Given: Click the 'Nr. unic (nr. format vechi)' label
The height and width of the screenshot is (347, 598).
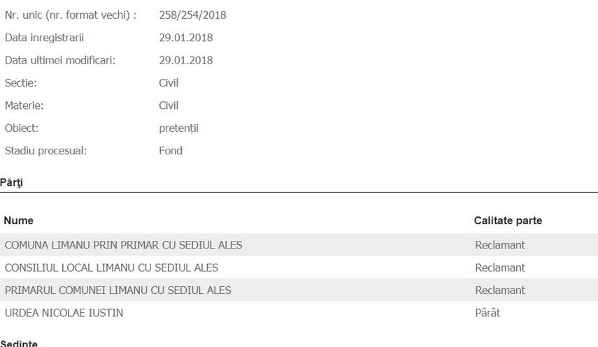Looking at the screenshot, I should (71, 15).
